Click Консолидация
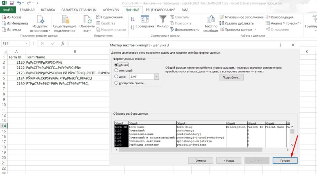The image size is (317, 174). pos(280,17)
